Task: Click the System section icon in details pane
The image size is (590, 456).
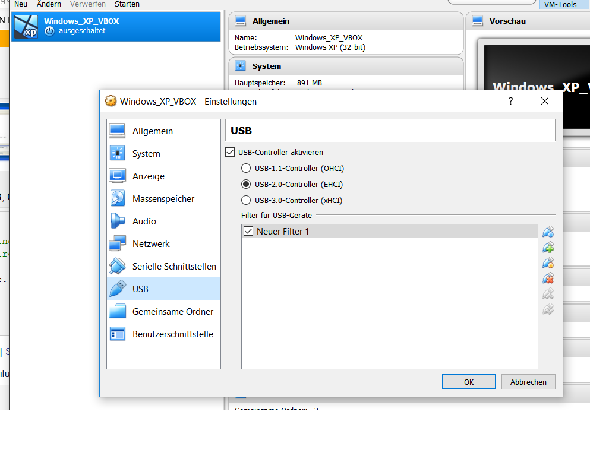Action: [240, 66]
